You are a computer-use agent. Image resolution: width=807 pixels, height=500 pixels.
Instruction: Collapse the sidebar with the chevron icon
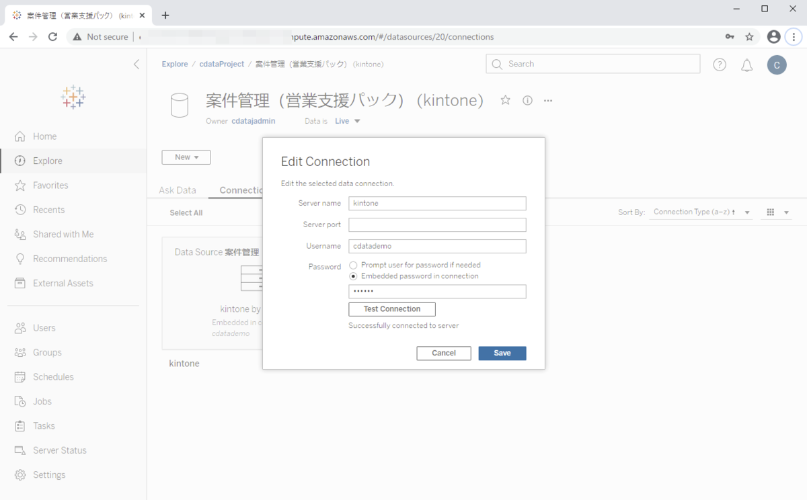(137, 65)
